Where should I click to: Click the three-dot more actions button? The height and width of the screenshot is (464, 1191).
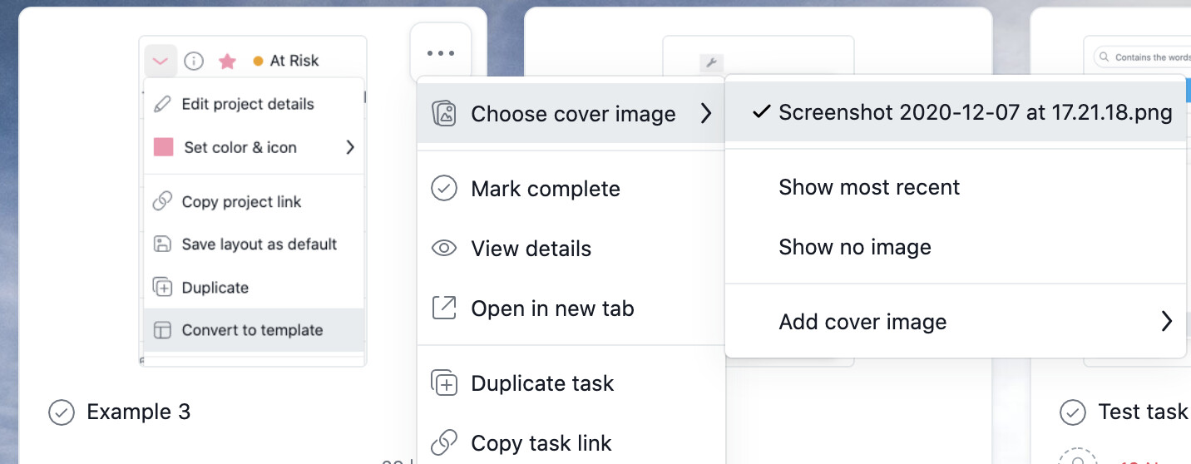point(440,53)
